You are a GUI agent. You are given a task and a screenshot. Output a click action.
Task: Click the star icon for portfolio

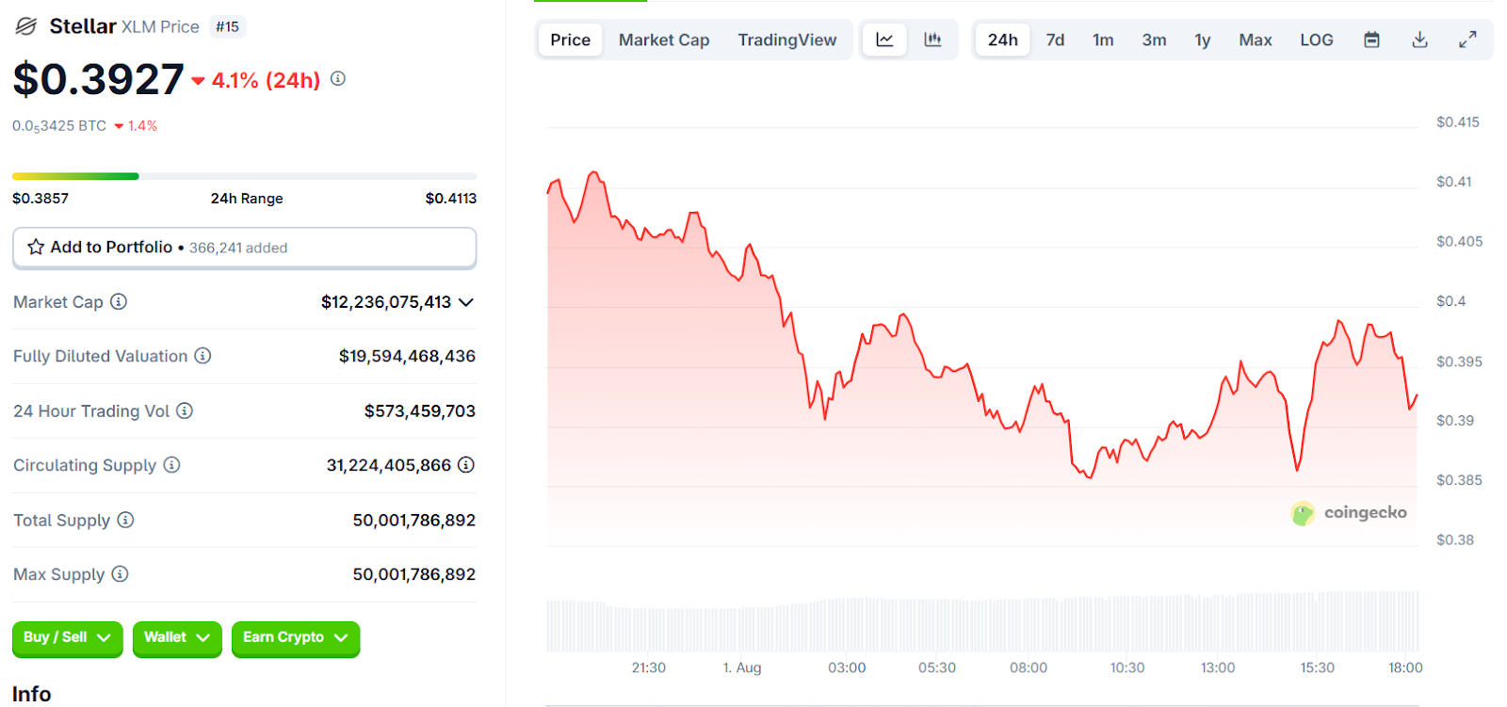pyautogui.click(x=36, y=247)
